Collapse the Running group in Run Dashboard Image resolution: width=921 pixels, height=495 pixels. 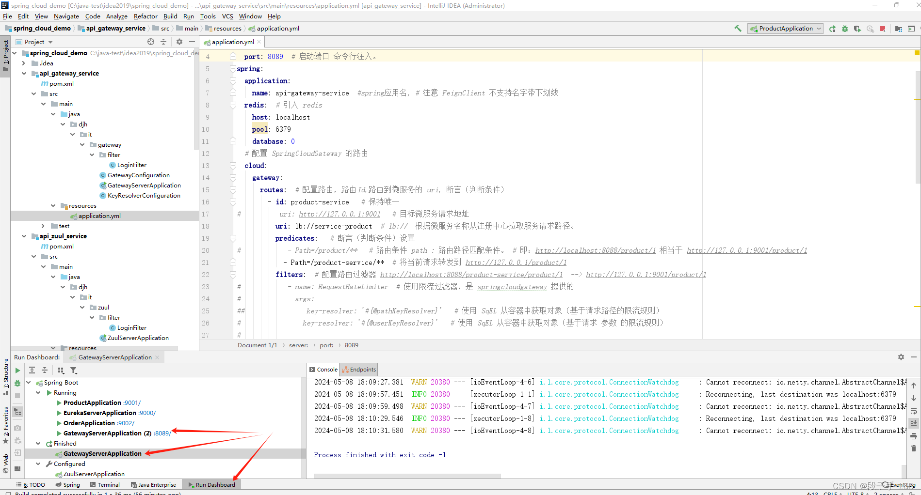(38, 393)
